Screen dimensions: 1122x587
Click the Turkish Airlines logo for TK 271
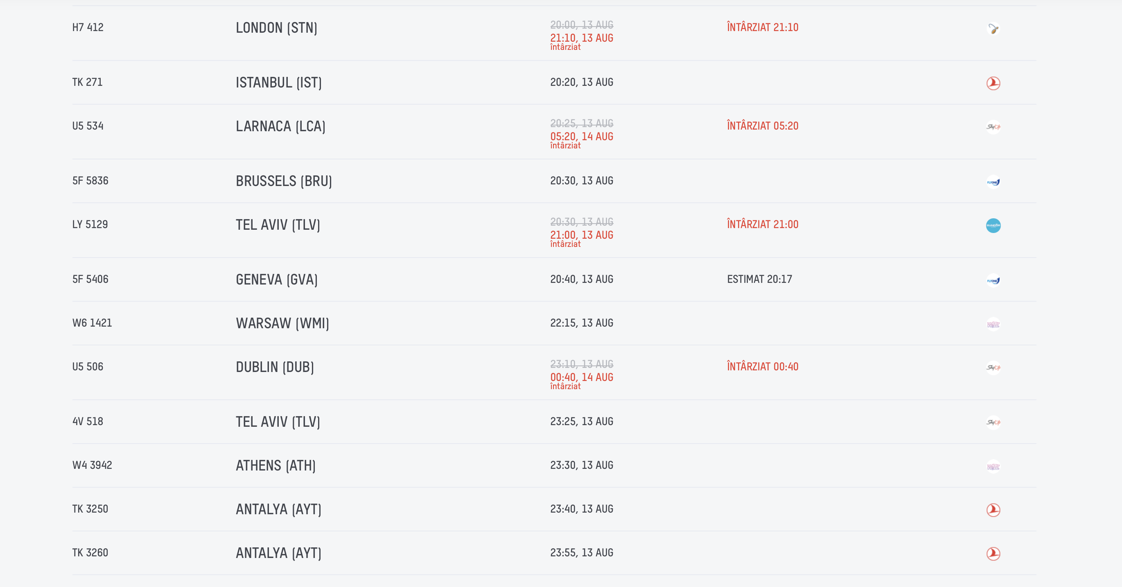(x=993, y=83)
